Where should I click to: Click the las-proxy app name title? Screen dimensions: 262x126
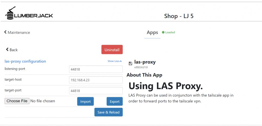click(x=145, y=62)
